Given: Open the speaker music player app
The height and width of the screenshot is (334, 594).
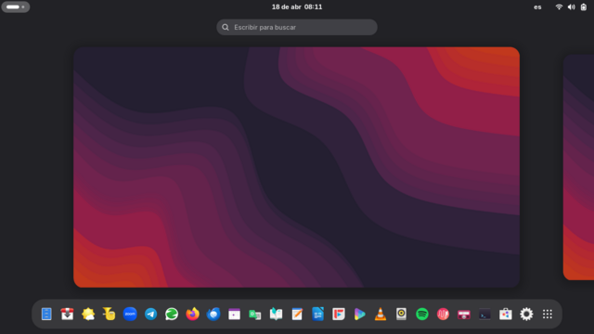Looking at the screenshot, I should point(401,314).
